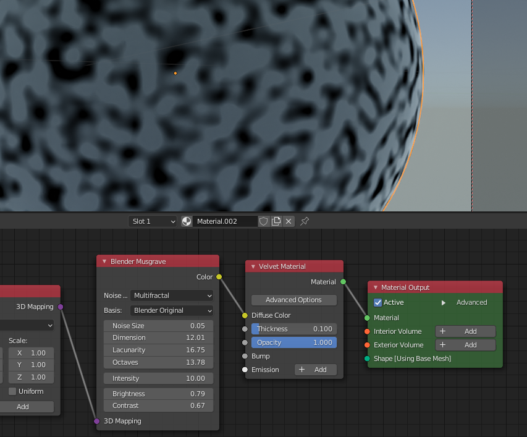Click the Musgrave Color output socket
This screenshot has height=437, width=527.
(x=219, y=277)
